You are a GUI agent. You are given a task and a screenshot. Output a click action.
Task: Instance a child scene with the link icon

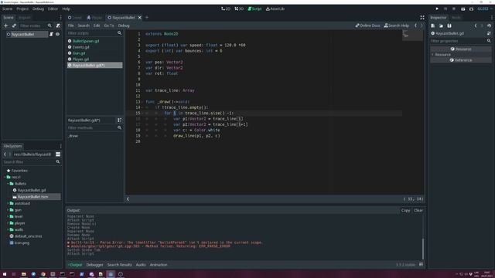(14, 25)
